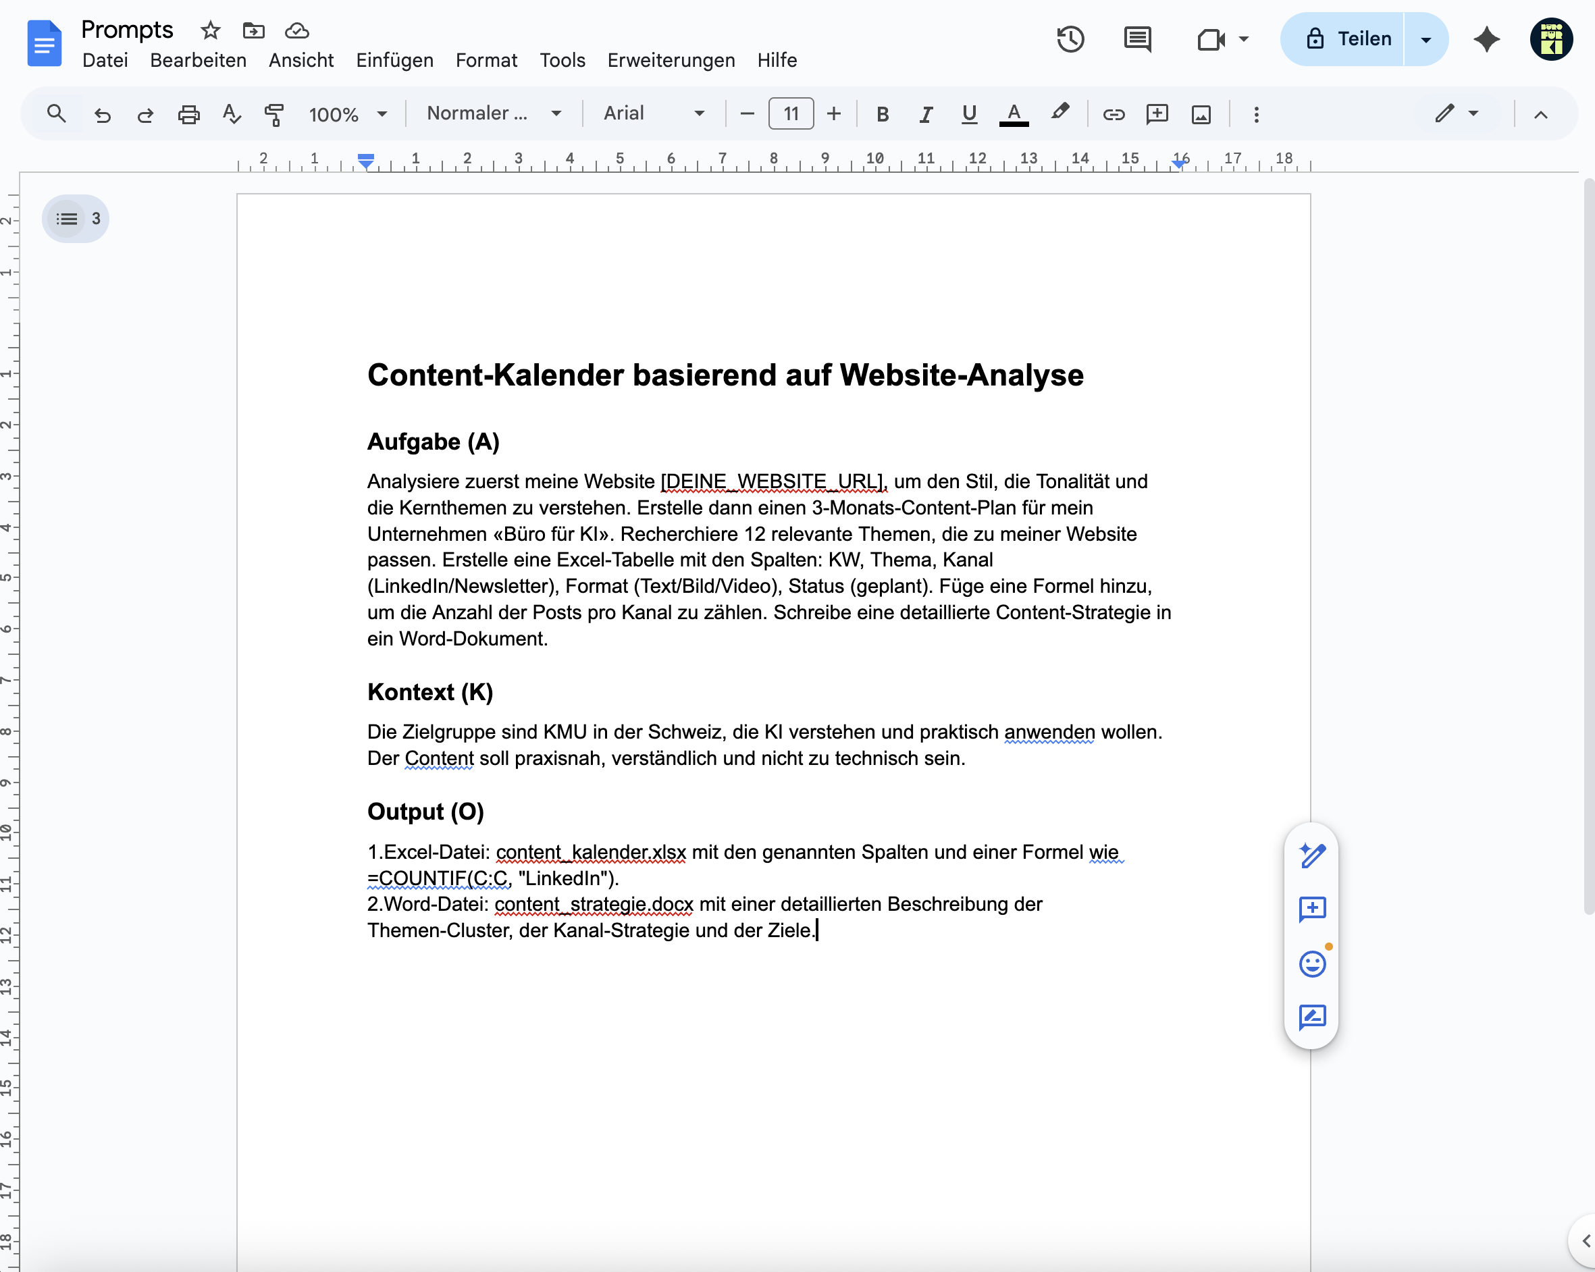This screenshot has width=1595, height=1272.
Task: Open version history clock icon
Action: (1070, 38)
